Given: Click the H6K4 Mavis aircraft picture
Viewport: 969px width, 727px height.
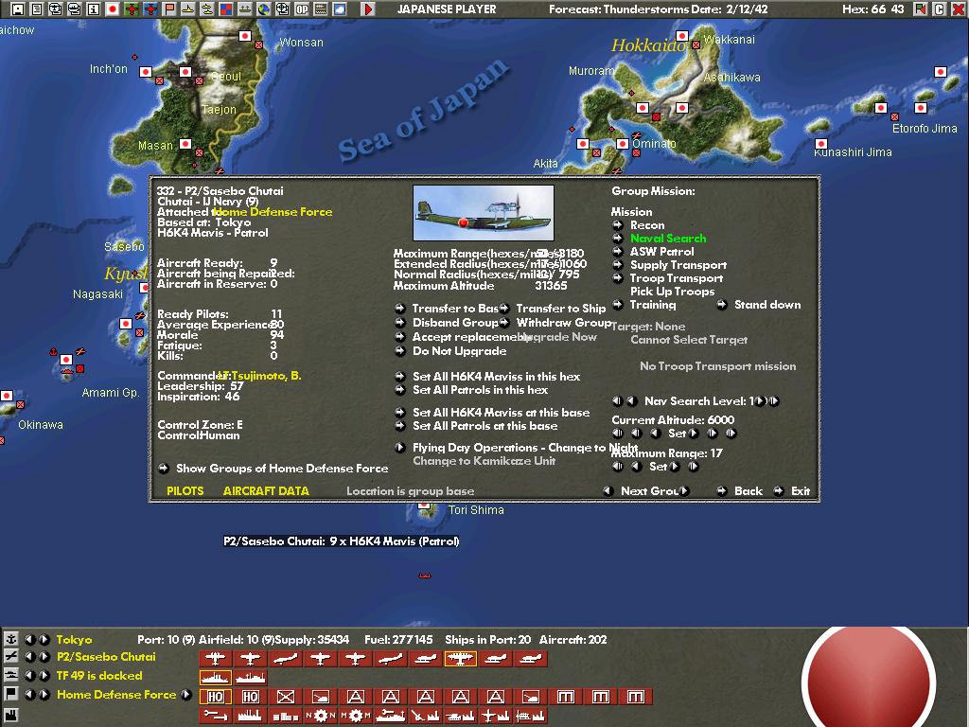Looking at the screenshot, I should coord(484,213).
